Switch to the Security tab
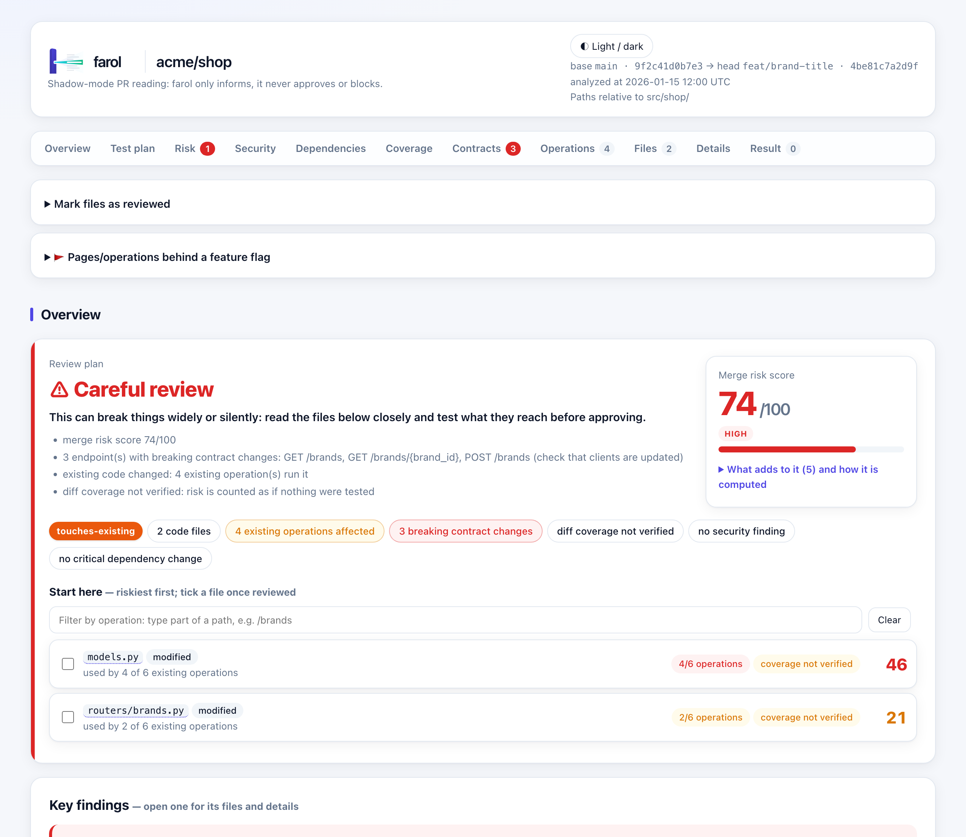 tap(255, 149)
